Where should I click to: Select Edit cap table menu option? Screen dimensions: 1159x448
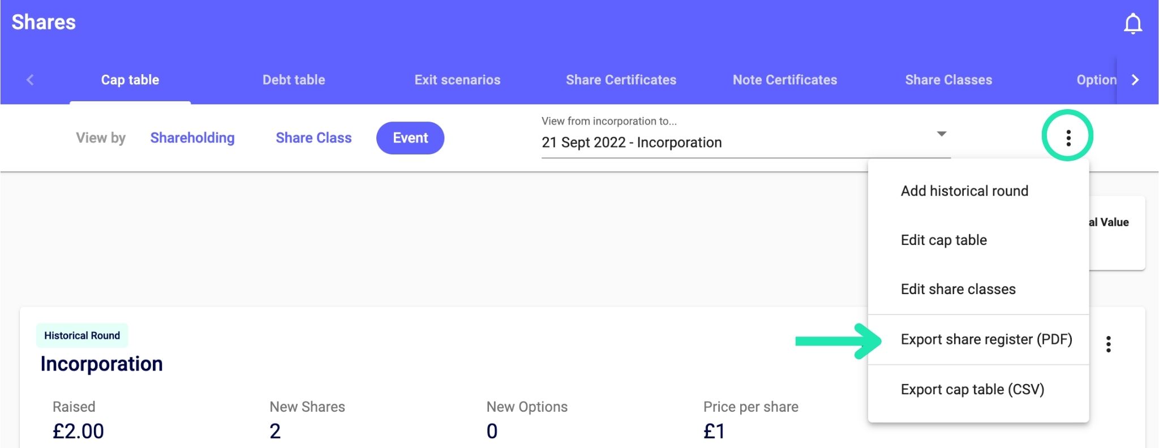943,240
